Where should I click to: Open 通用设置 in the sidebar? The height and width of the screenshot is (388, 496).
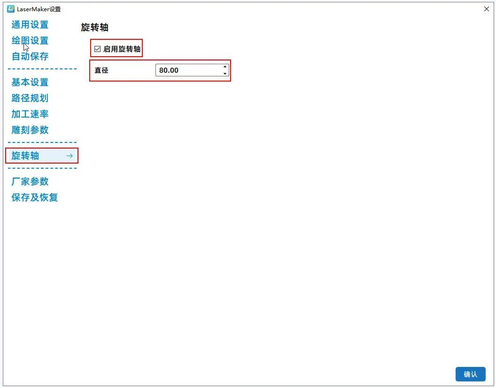pos(30,25)
